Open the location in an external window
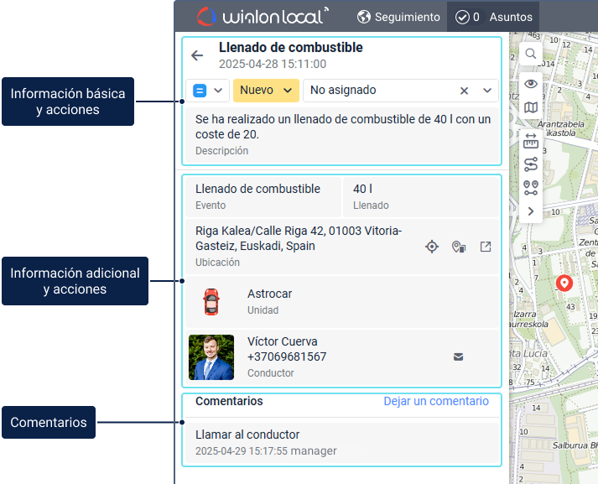 point(486,247)
